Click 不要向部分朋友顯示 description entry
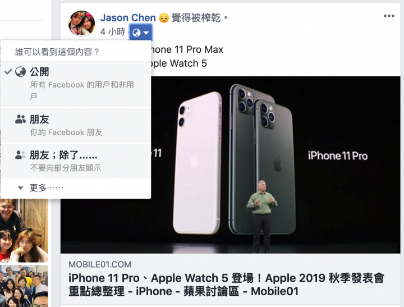The height and width of the screenshot is (307, 404). coord(66,168)
